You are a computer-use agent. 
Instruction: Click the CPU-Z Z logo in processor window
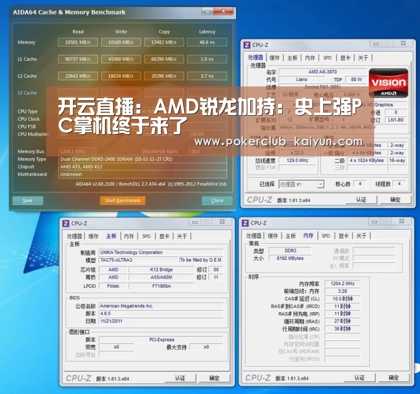247,45
